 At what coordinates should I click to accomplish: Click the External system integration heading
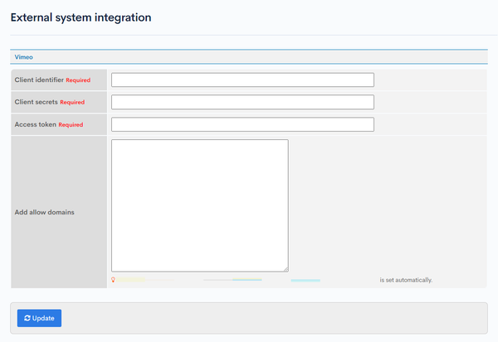[81, 17]
